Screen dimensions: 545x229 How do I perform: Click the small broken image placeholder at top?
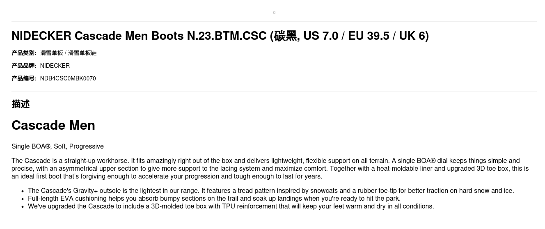point(274,13)
